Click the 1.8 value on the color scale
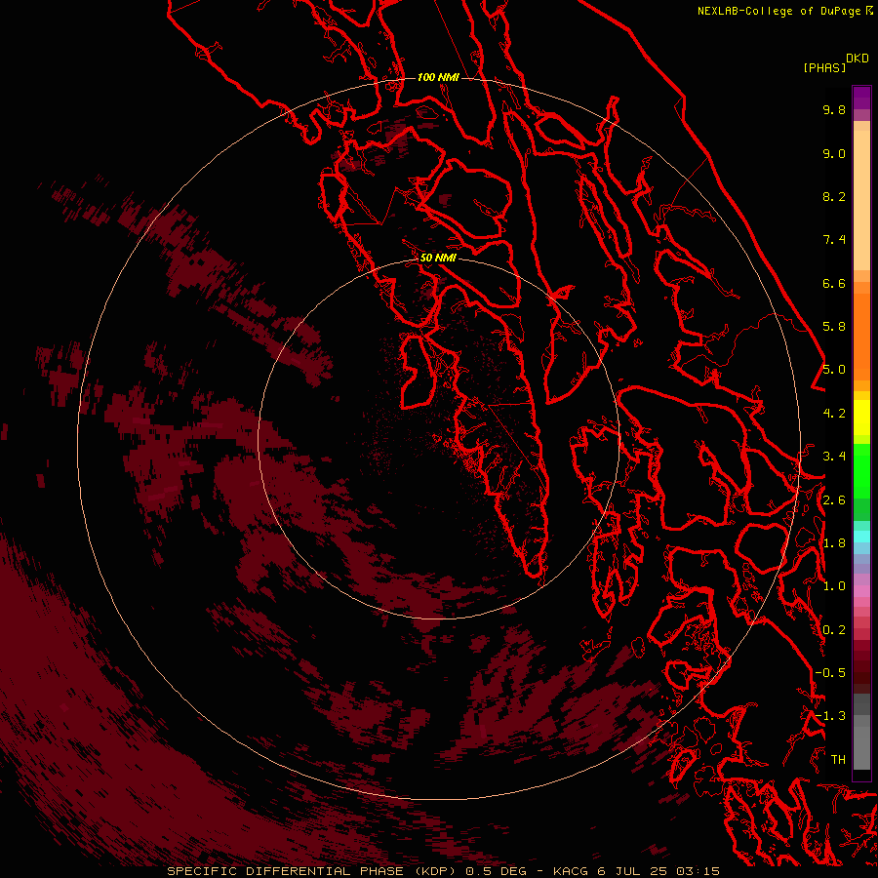This screenshot has width=878, height=878. tap(834, 543)
